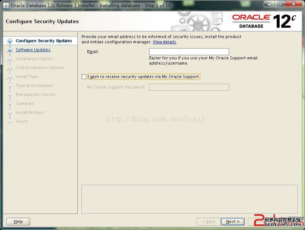Screen dimensions: 305x230
Task: Select the Installation Option step in sidebar
Action: [x=34, y=59]
